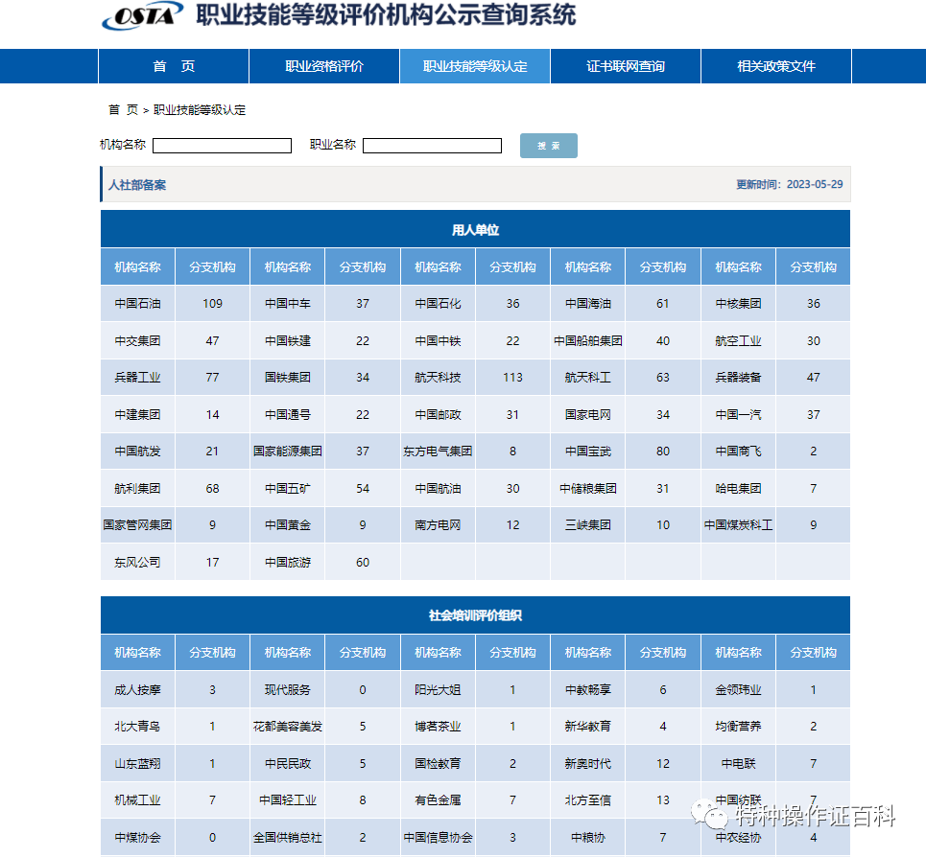Open the 南方电网 institution entry

(x=438, y=525)
